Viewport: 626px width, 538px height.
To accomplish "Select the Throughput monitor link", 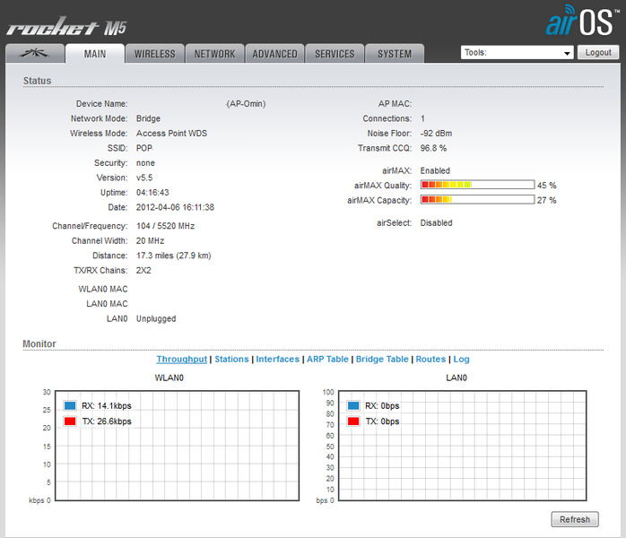I will pyautogui.click(x=182, y=359).
